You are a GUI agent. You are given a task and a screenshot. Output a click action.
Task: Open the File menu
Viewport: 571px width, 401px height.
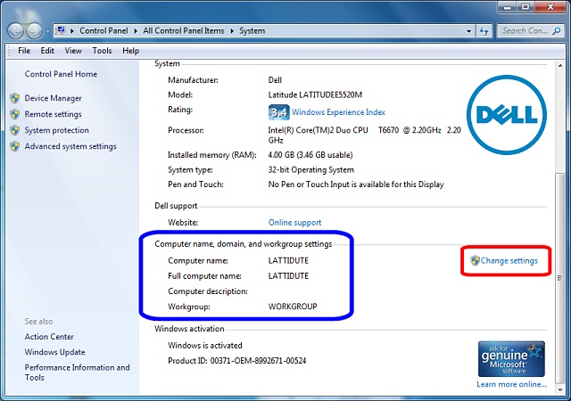pyautogui.click(x=24, y=51)
